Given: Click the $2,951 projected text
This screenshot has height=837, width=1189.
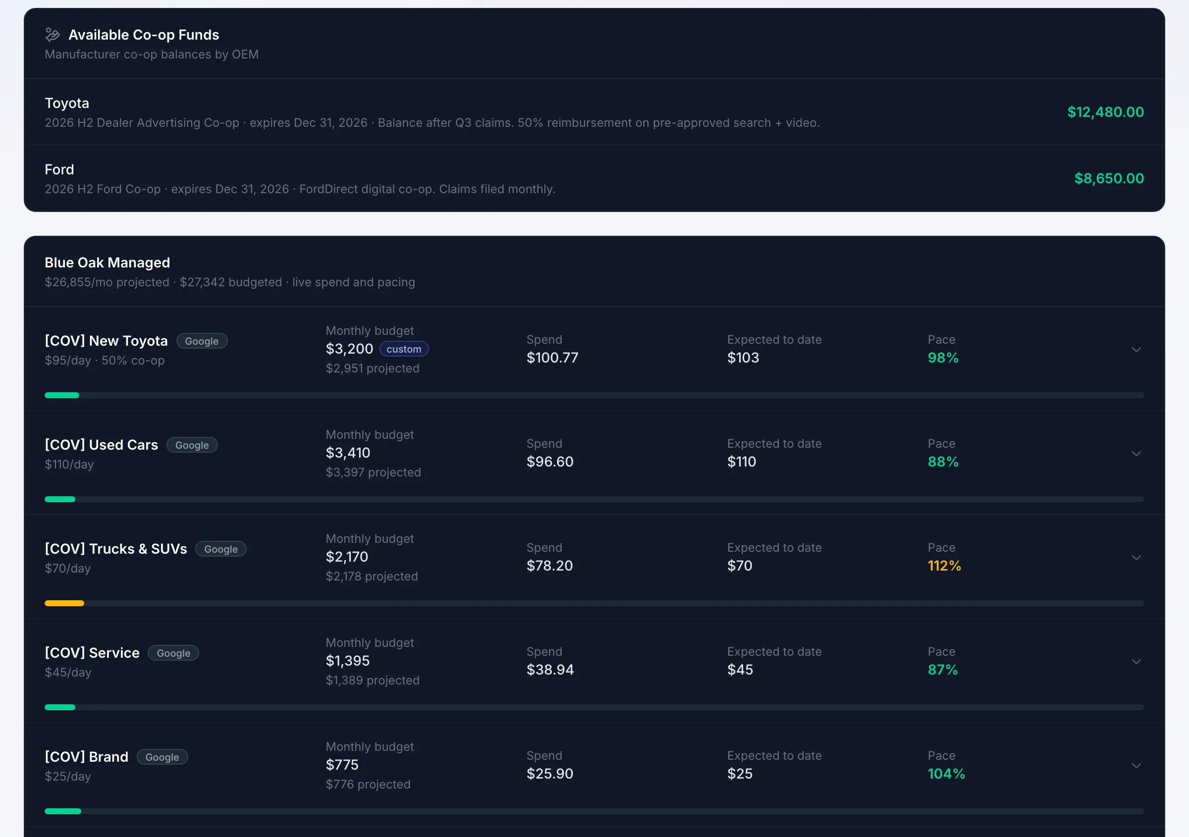Looking at the screenshot, I should click(x=373, y=368).
